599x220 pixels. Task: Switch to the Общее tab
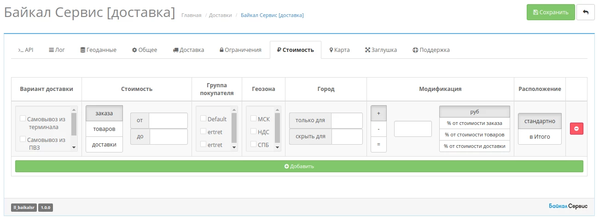coord(145,50)
